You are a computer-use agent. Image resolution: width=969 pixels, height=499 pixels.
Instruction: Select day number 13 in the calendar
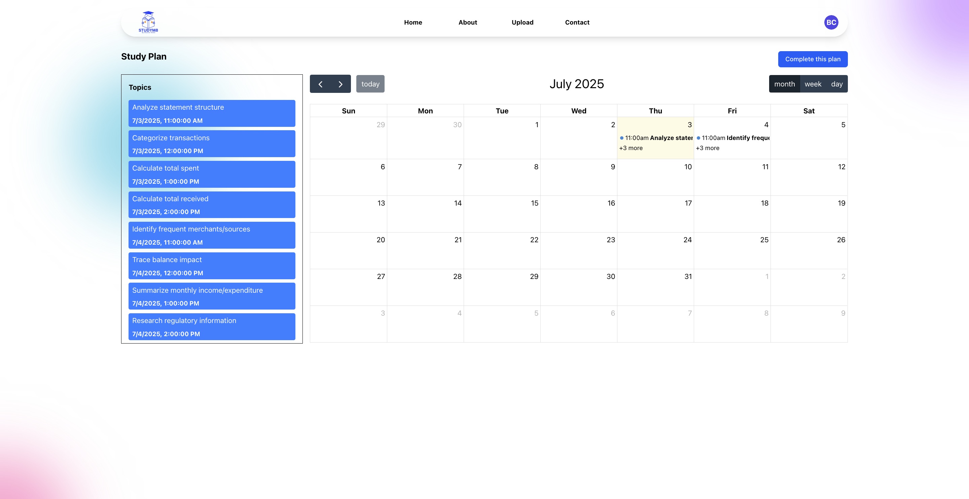coord(381,203)
